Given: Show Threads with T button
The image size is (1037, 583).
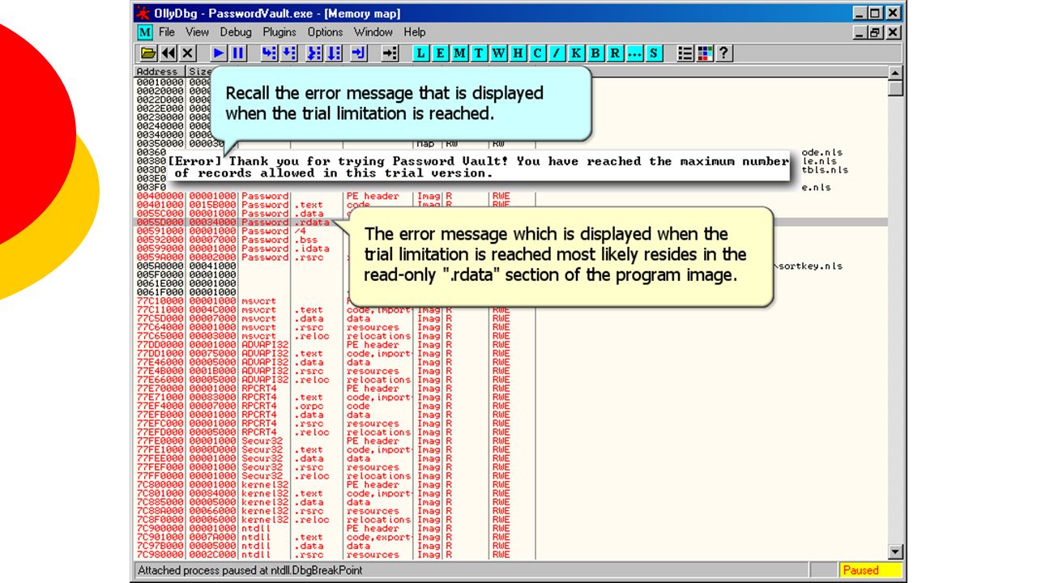Looking at the screenshot, I should pyautogui.click(x=479, y=53).
